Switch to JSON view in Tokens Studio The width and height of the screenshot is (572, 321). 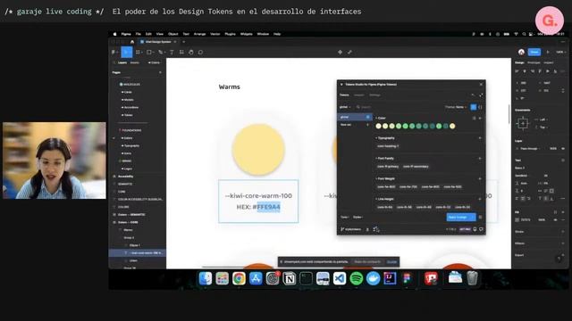[x=480, y=107]
